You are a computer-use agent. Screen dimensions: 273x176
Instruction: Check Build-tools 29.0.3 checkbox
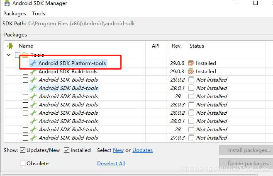[25, 72]
